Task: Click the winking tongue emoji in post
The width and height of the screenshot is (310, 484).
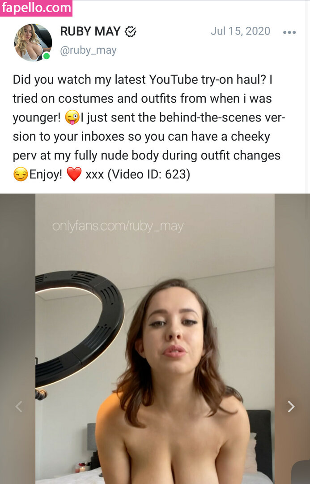Action: click(x=72, y=117)
